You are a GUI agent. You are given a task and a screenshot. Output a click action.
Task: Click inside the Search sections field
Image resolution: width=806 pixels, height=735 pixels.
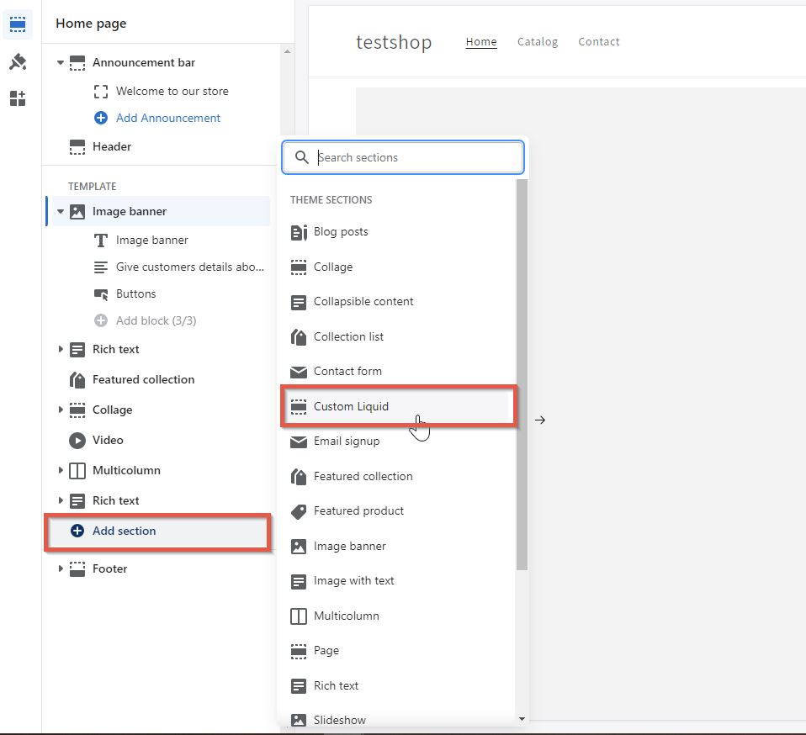point(402,157)
